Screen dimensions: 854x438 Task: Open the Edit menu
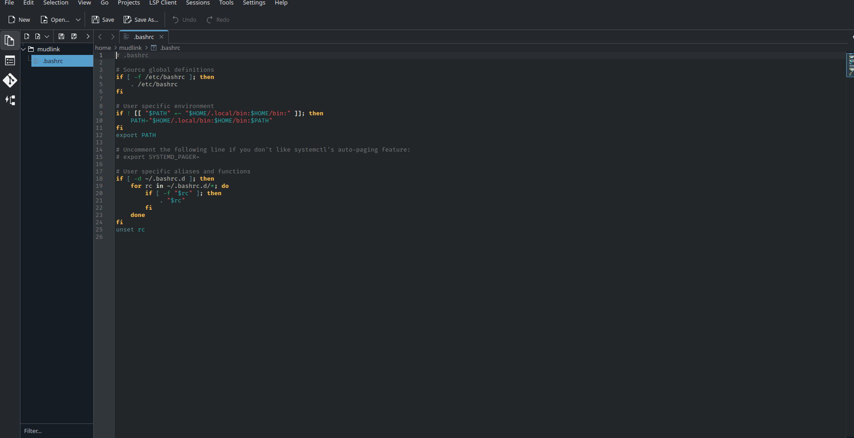point(29,3)
